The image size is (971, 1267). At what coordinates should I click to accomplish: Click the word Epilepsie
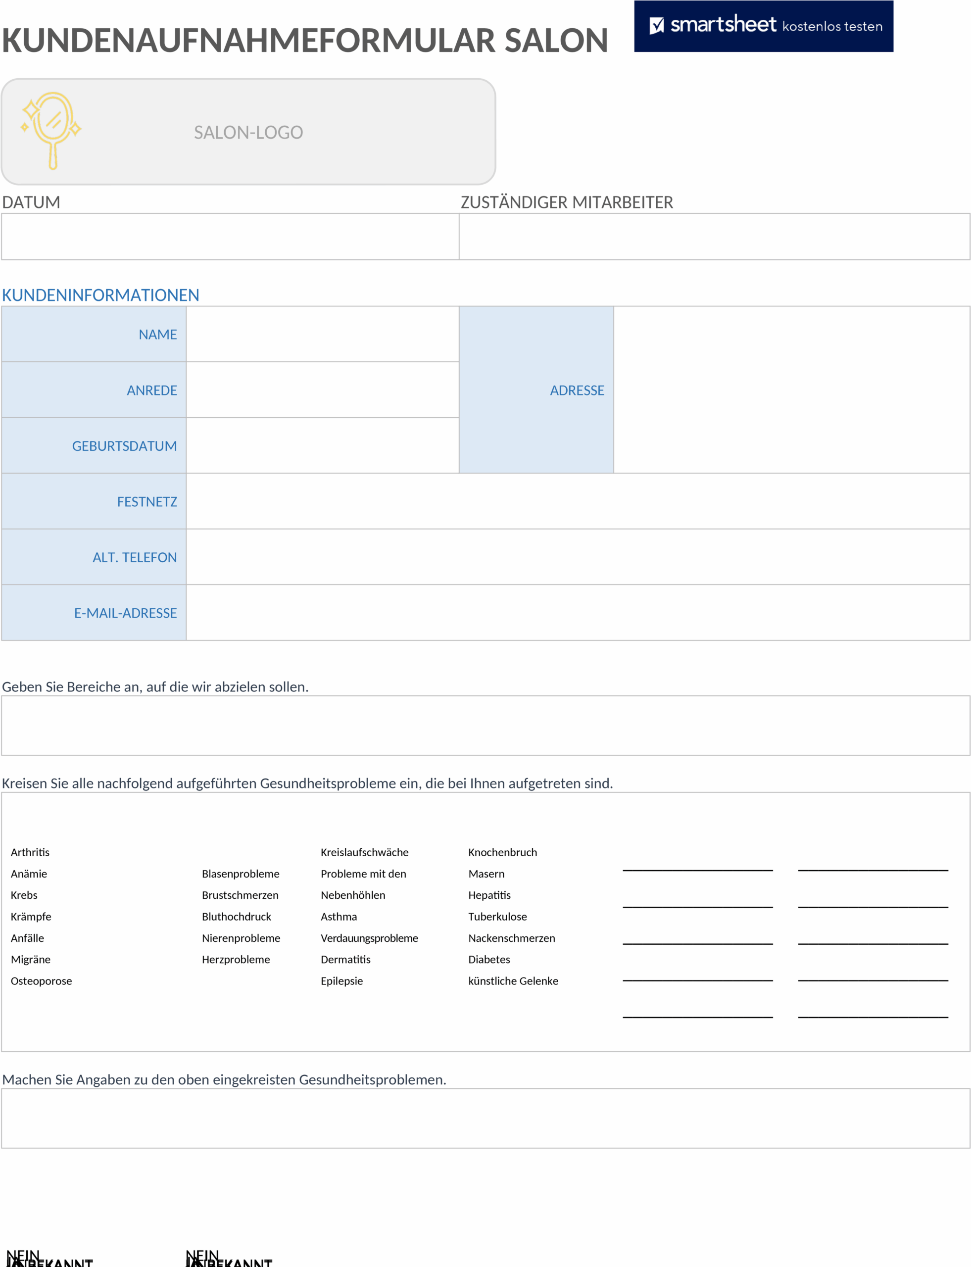pyautogui.click(x=341, y=981)
